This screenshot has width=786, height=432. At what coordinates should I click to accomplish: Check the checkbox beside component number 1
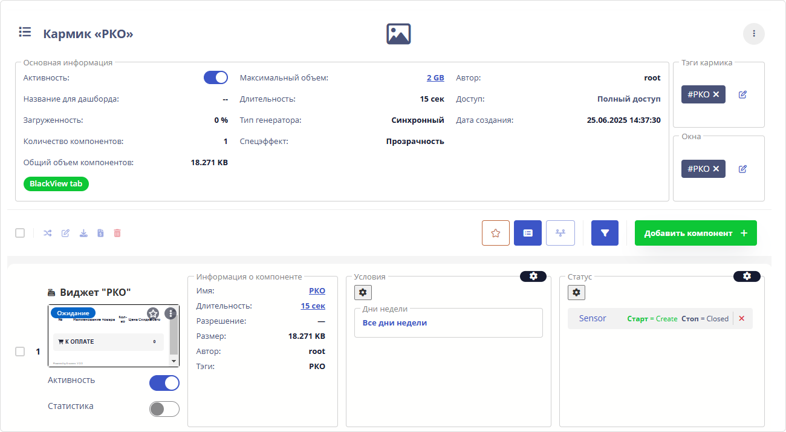point(20,352)
